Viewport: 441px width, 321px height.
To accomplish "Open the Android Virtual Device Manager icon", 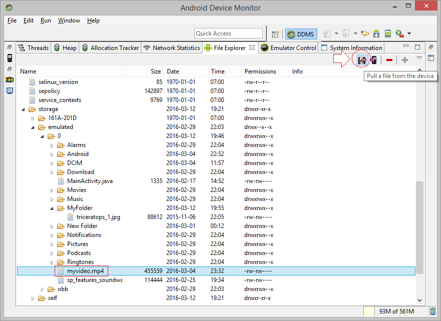I will coord(388,33).
